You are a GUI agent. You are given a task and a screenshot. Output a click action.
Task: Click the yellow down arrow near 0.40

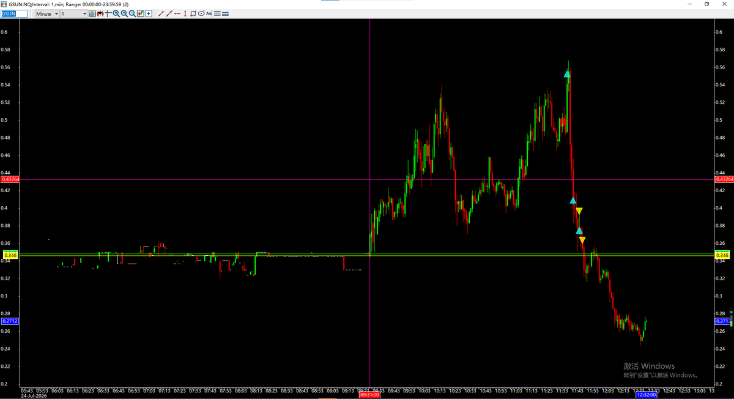[579, 211]
